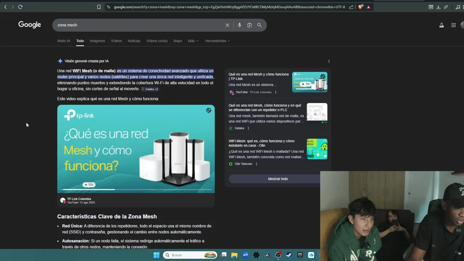464x261 pixels.
Task: Open site settings icon in address bar
Action: 108,7
